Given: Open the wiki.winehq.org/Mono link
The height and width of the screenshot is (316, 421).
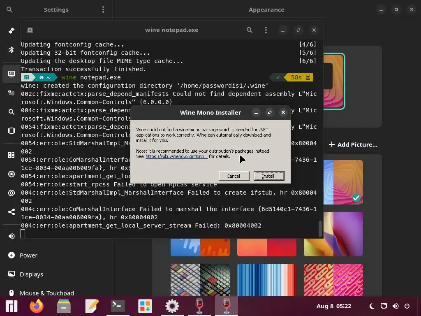Looking at the screenshot, I should [x=176, y=156].
